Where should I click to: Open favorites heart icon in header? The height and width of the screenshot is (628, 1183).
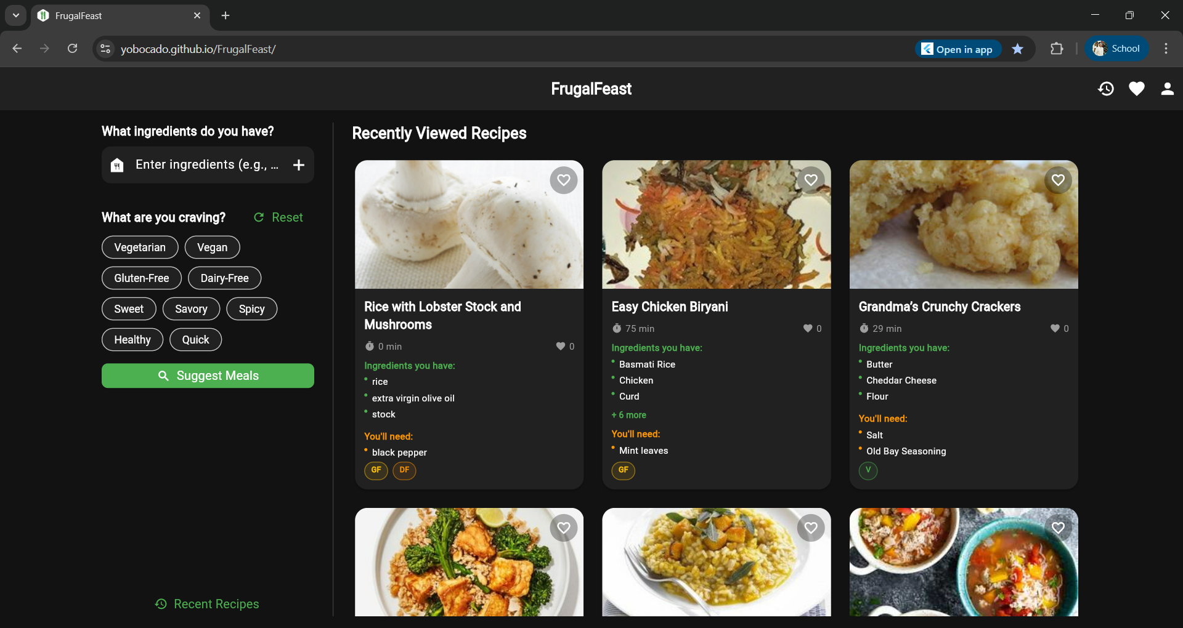1137,89
